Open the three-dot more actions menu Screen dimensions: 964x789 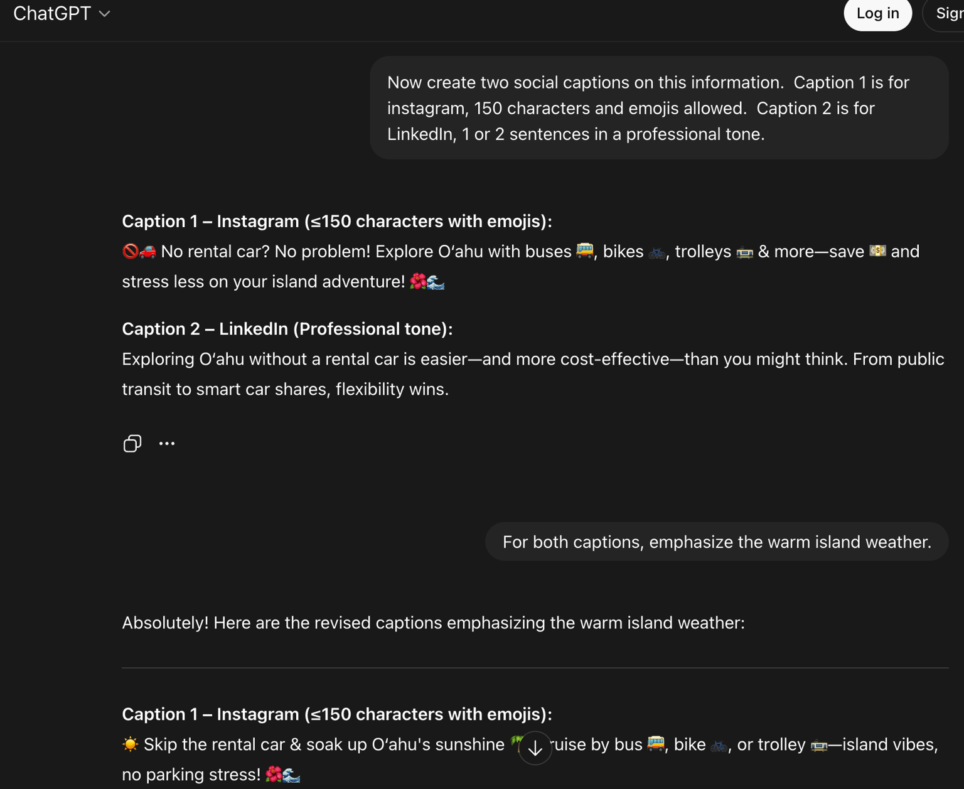point(167,443)
